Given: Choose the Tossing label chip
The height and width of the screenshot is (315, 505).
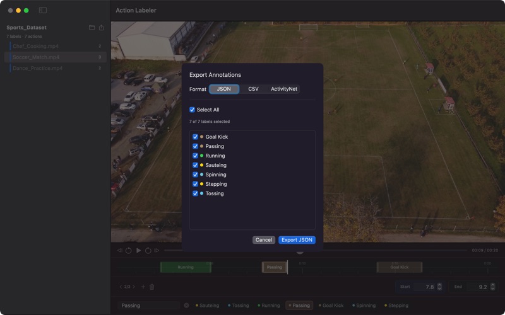Looking at the screenshot, I should click(239, 306).
